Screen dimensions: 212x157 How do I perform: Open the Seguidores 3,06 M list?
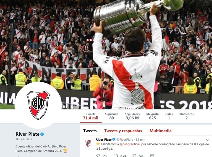pyautogui.click(x=132, y=116)
